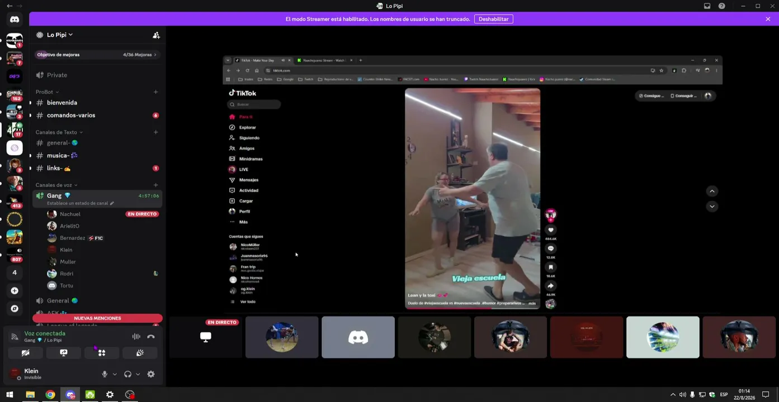The width and height of the screenshot is (779, 402).
Task: Disable Streamer mode with Deshabilitar button
Action: [494, 19]
